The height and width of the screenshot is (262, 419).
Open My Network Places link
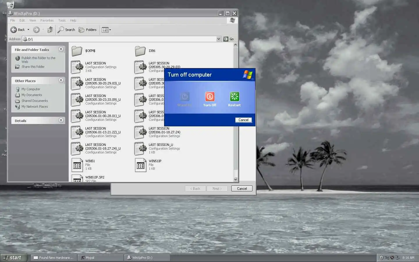point(35,107)
